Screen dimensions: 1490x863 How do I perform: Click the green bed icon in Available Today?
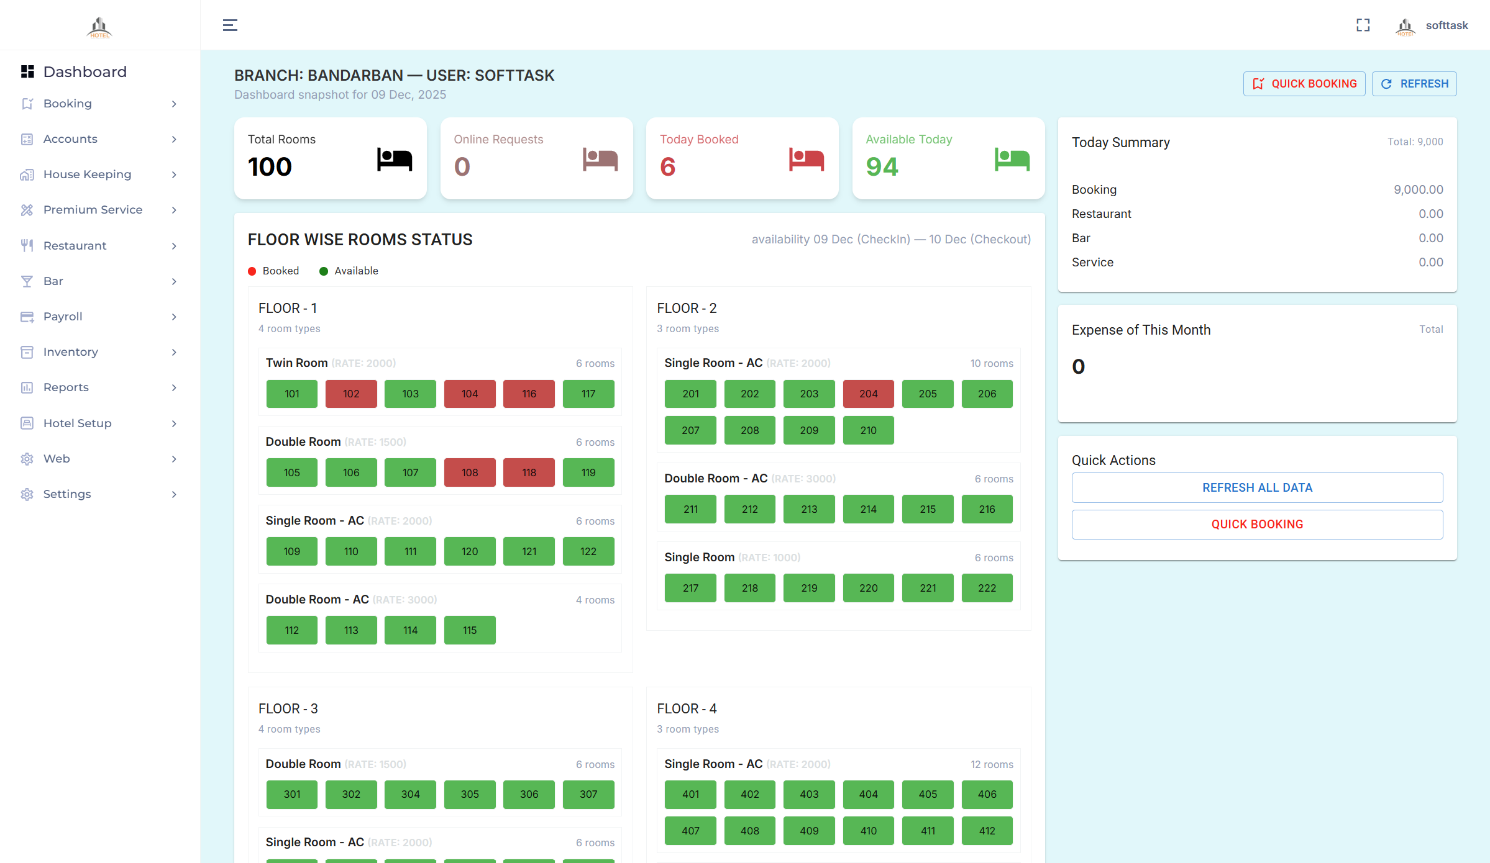click(x=1012, y=160)
